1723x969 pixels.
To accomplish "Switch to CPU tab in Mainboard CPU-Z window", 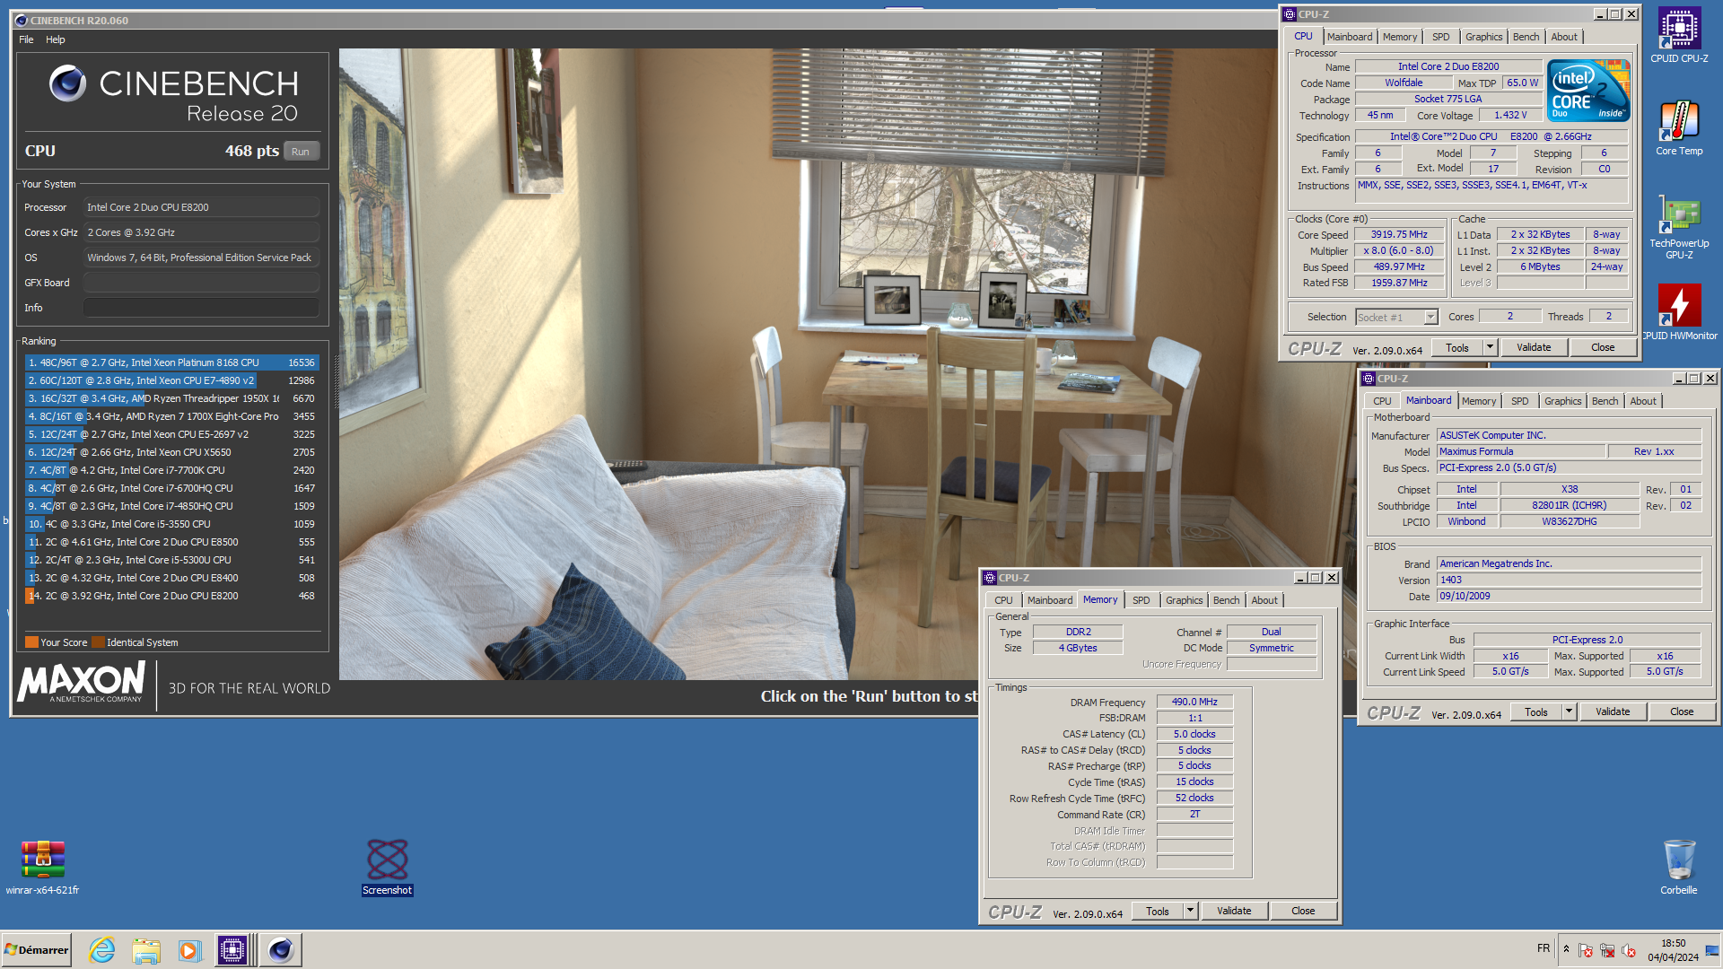I will (x=1382, y=401).
